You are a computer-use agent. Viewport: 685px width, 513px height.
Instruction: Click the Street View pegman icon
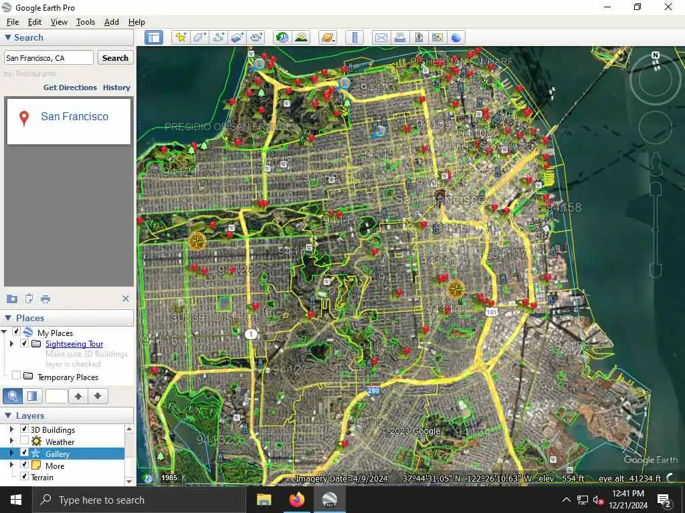[656, 165]
